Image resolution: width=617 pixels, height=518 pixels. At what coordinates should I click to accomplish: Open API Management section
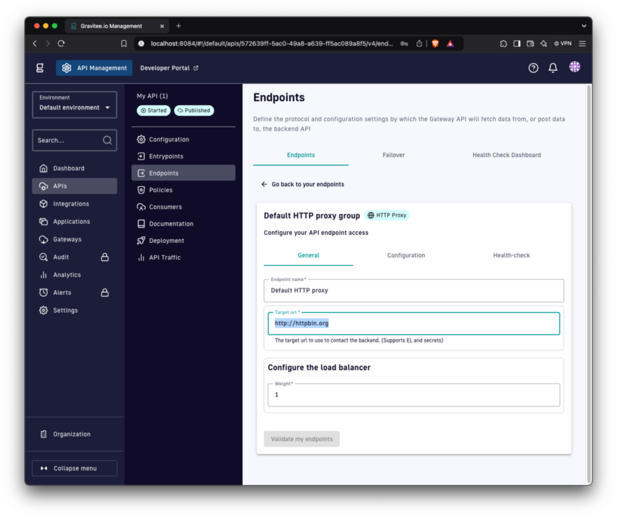(94, 68)
